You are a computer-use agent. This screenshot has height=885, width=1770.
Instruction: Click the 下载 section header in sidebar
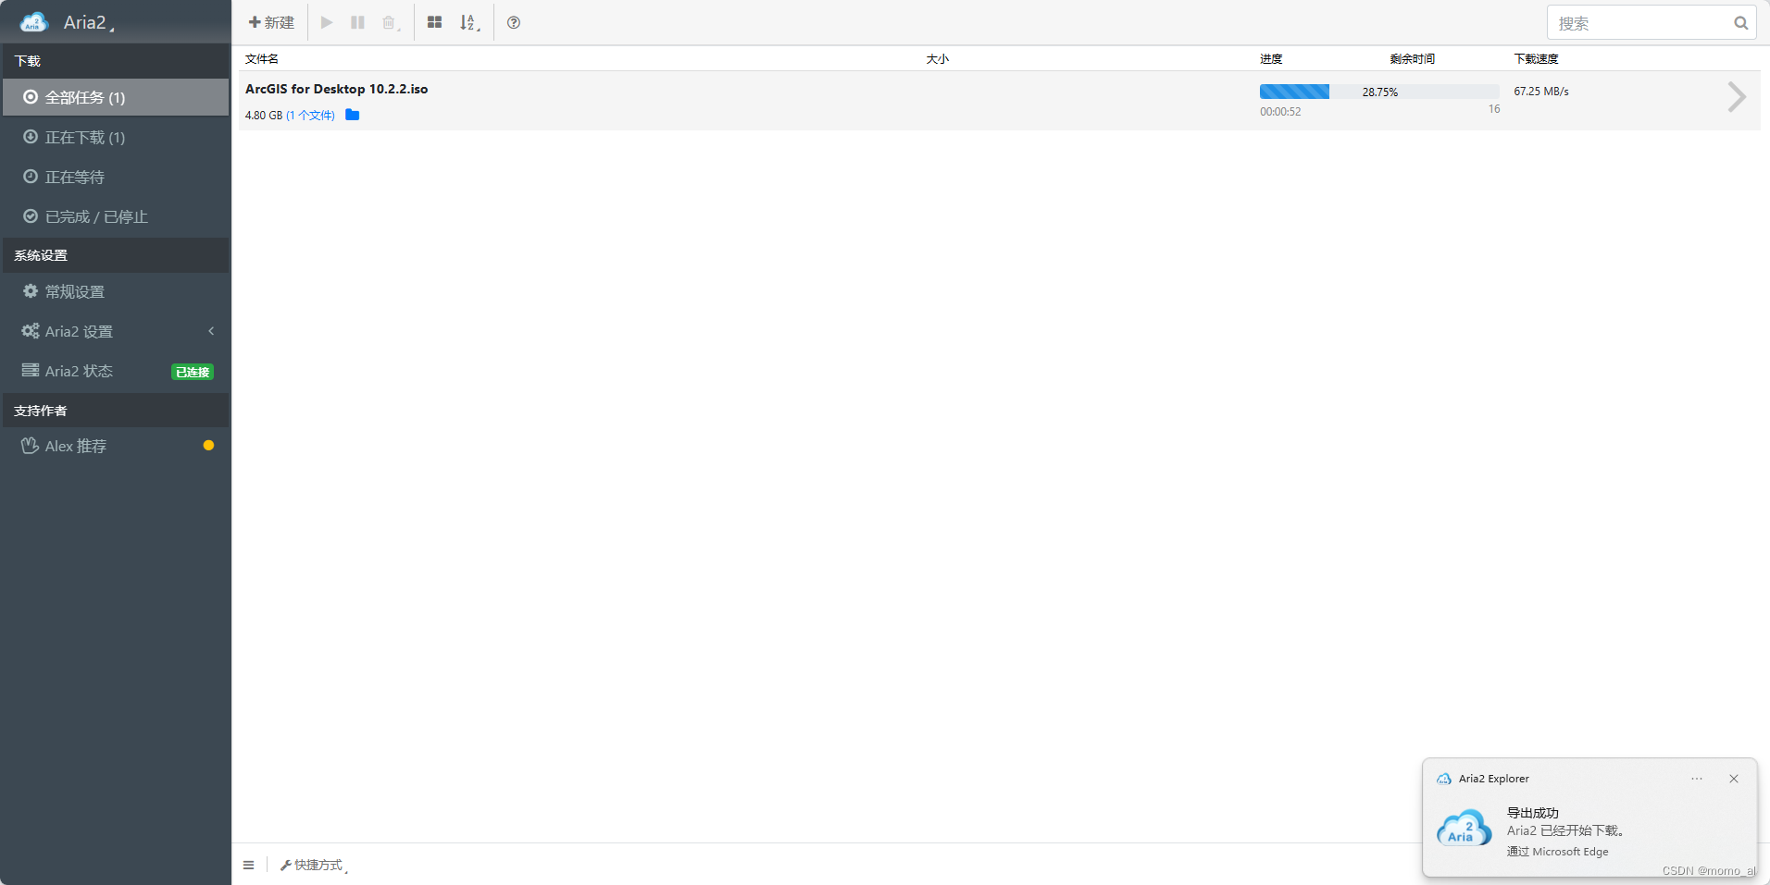pos(116,61)
